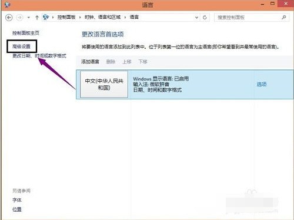The image size is (294, 220).
Task: Focus the 搜索控制面板 search box
Action: coord(252,18)
